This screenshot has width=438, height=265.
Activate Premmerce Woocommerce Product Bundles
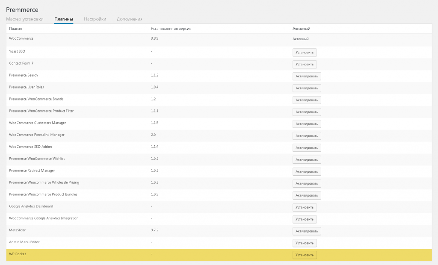307,195
